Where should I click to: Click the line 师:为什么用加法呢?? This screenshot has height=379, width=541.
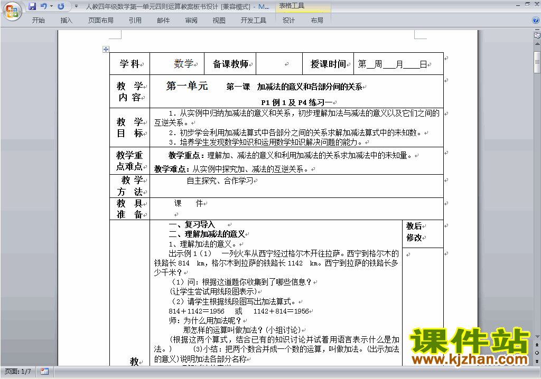point(206,320)
